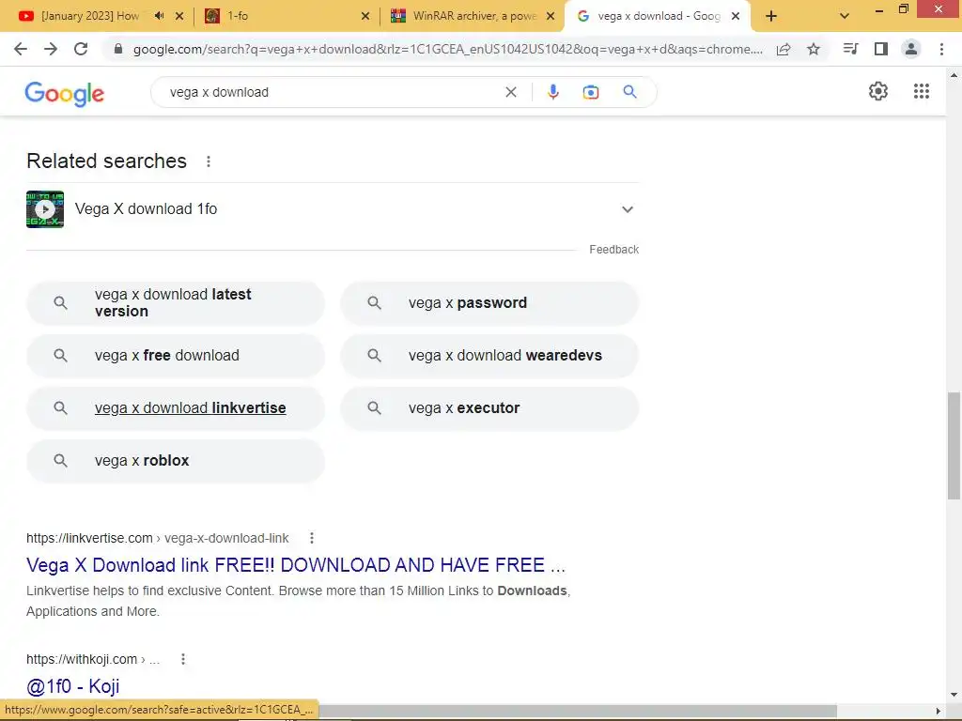Go forward to the next page
Image resolution: width=962 pixels, height=721 pixels.
pyautogui.click(x=51, y=49)
